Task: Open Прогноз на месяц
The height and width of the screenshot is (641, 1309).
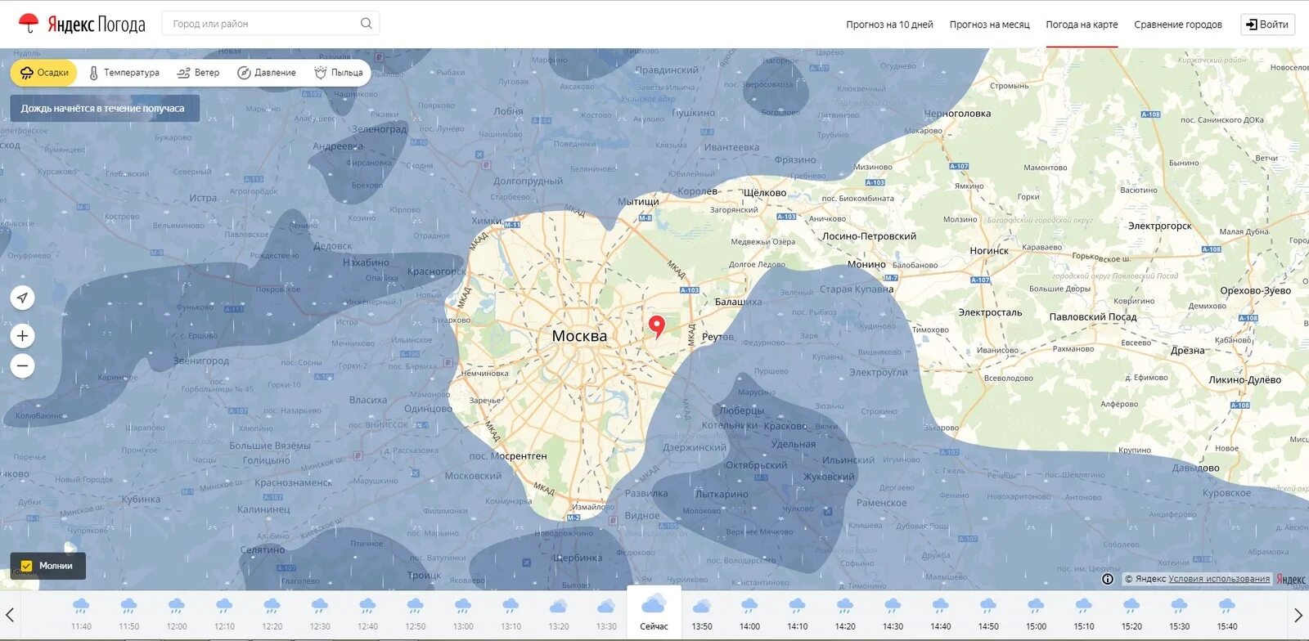Action: pyautogui.click(x=989, y=25)
